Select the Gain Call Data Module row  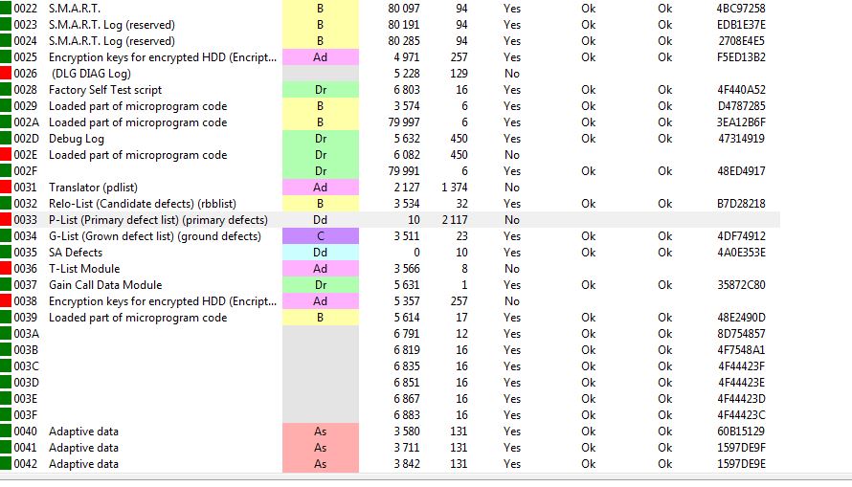pos(391,285)
